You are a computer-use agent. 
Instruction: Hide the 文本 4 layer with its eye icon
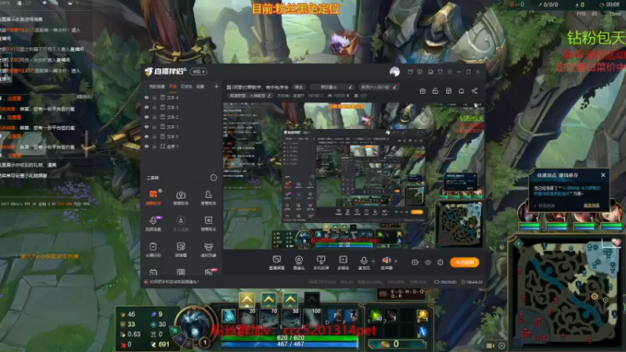click(x=146, y=97)
